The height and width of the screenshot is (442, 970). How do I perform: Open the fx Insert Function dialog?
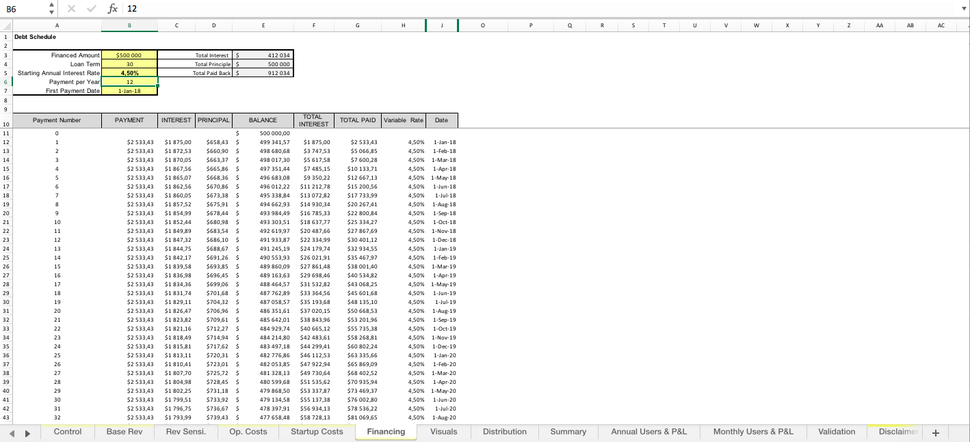(112, 8)
